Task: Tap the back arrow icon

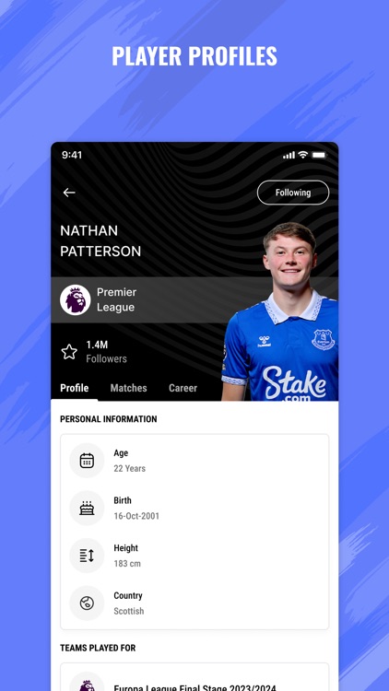Action: coord(69,193)
